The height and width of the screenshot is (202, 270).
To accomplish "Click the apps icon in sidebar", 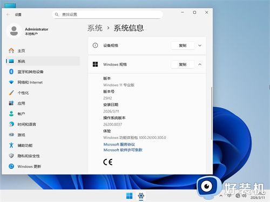I will [11, 103].
